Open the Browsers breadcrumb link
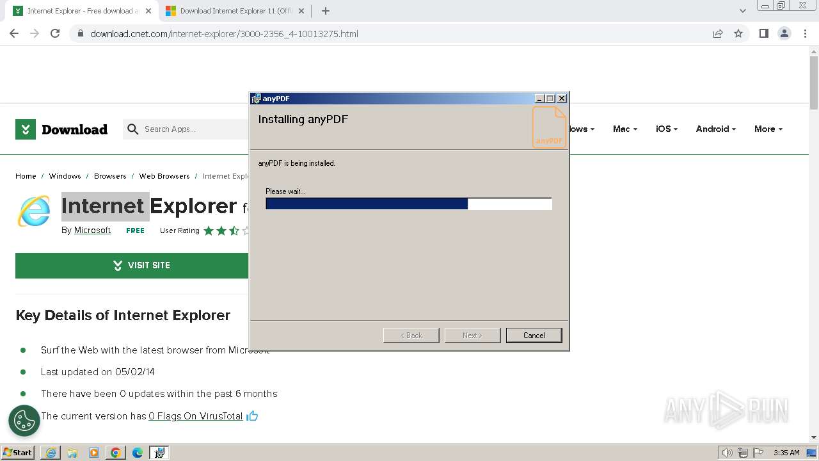819x461 pixels. 110,176
